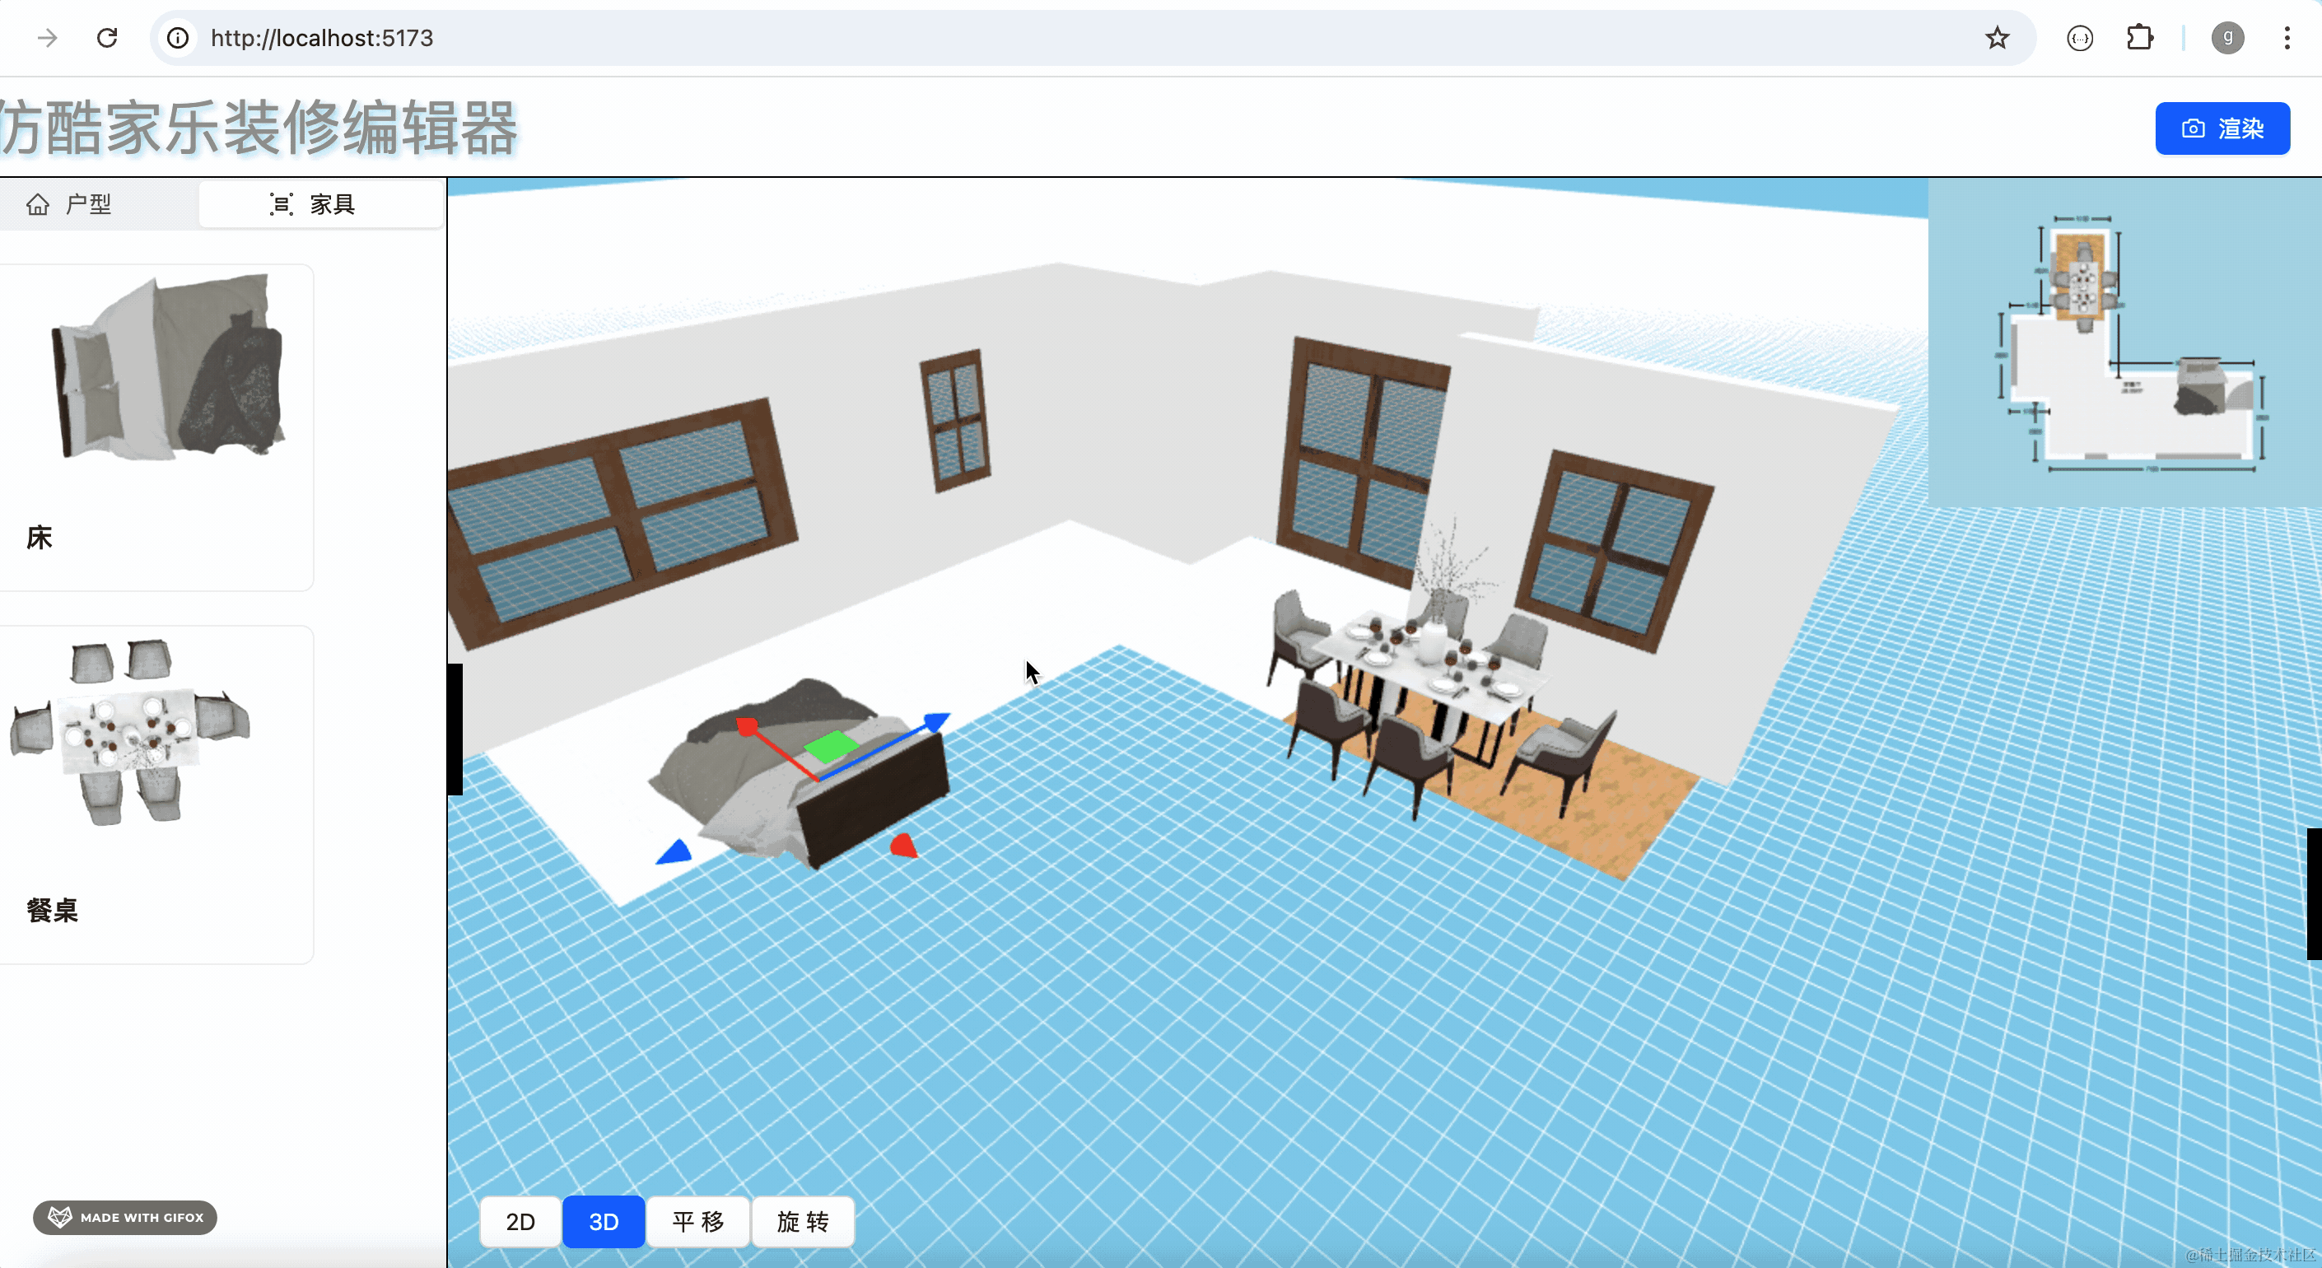Click the 床 label text
The image size is (2322, 1268).
pos(40,538)
